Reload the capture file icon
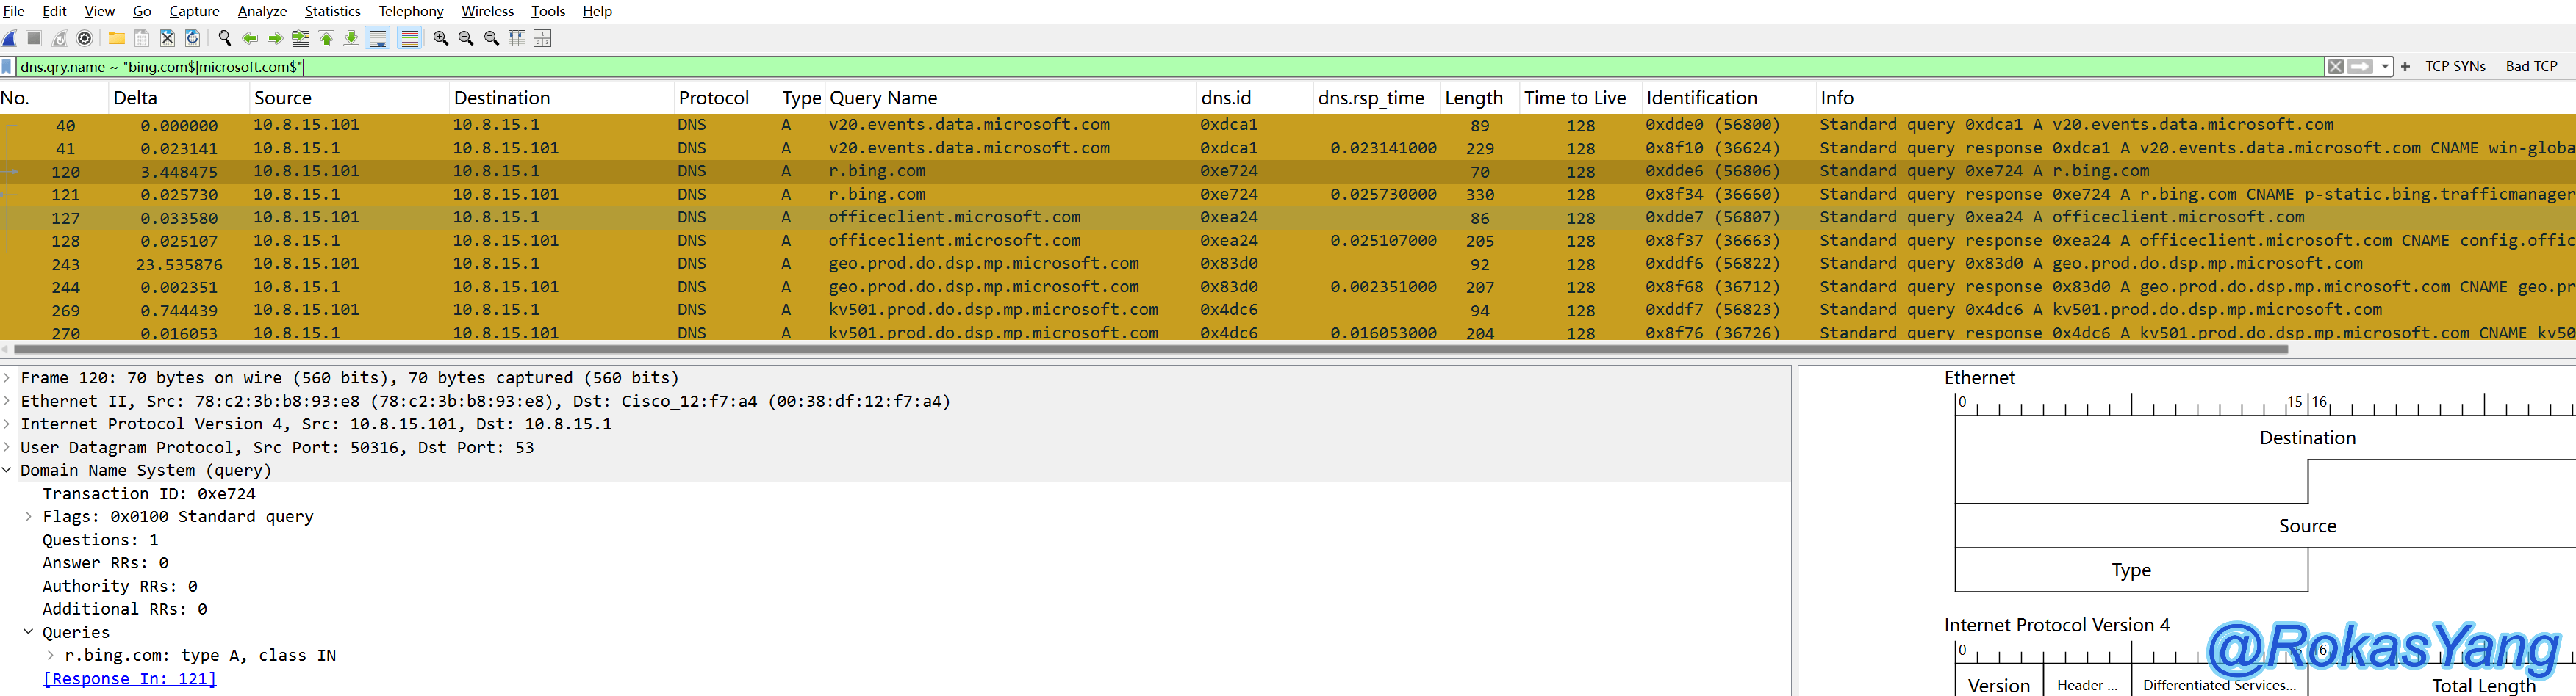Viewport: 2576px width, 696px height. pyautogui.click(x=193, y=38)
